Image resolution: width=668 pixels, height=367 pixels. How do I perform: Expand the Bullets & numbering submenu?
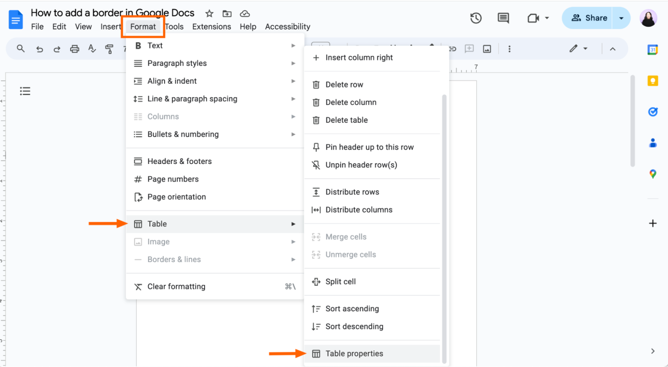point(215,134)
